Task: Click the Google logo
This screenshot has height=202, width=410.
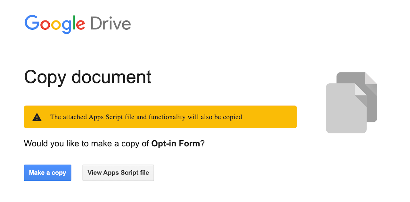Action: tap(55, 24)
